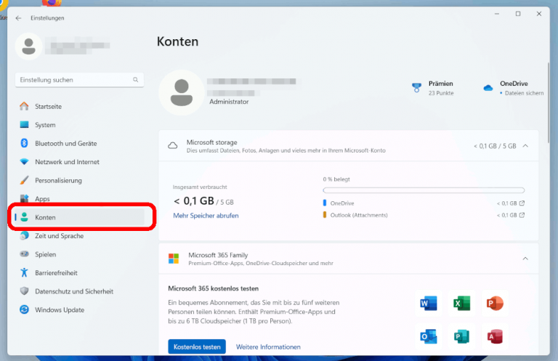Open Weitere Informationen link
Viewport: 558px width, 361px height.
tap(268, 346)
